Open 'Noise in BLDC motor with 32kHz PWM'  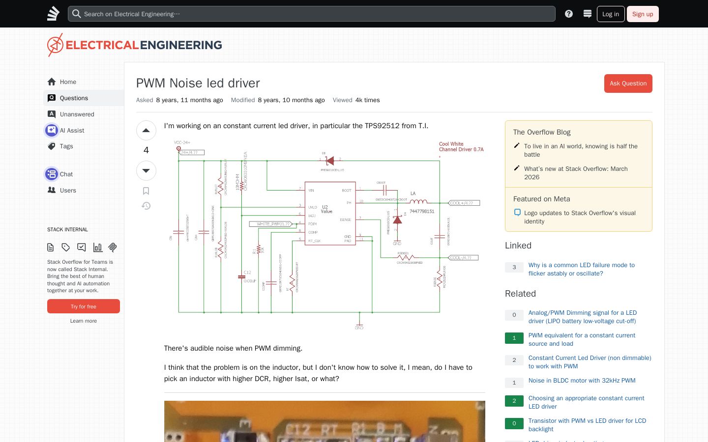(x=582, y=381)
